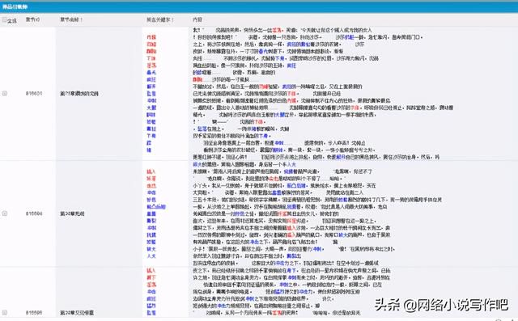Select the checkbox of the bottom chapter row
Image resolution: width=518 pixels, height=321 pixels.
coord(5,312)
